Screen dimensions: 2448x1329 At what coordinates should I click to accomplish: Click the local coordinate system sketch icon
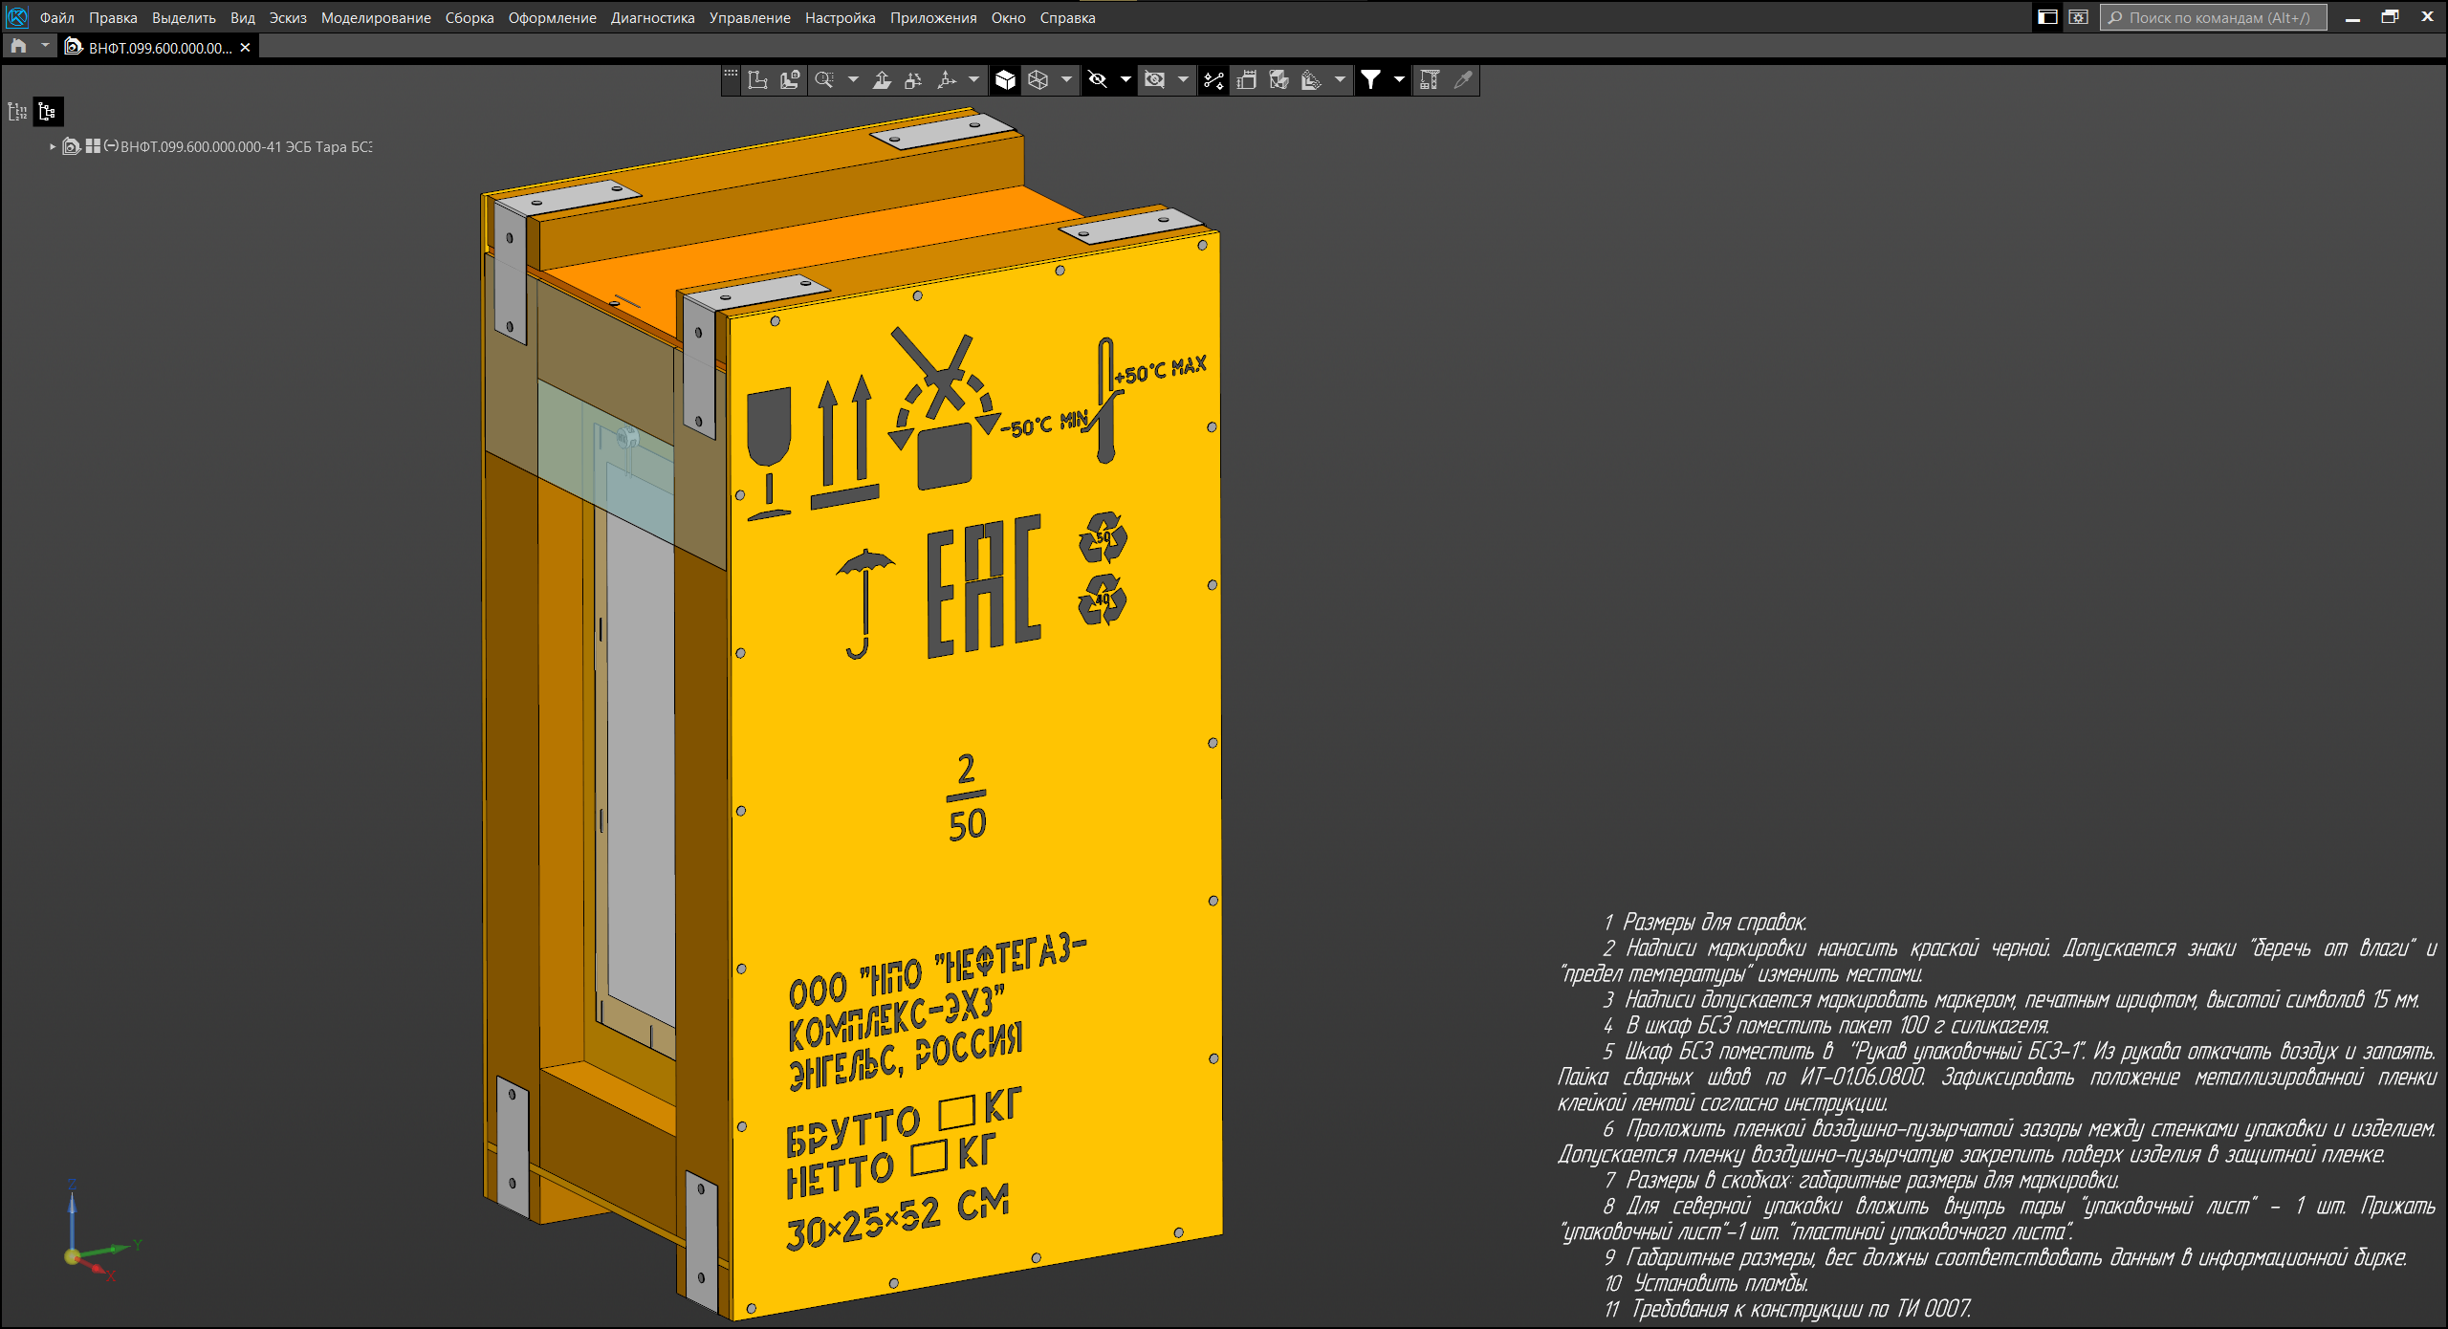(x=757, y=80)
